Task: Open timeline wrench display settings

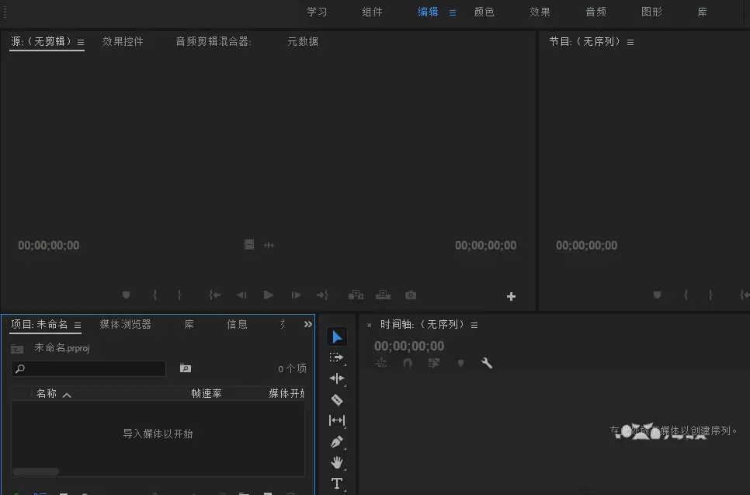Action: (x=487, y=363)
